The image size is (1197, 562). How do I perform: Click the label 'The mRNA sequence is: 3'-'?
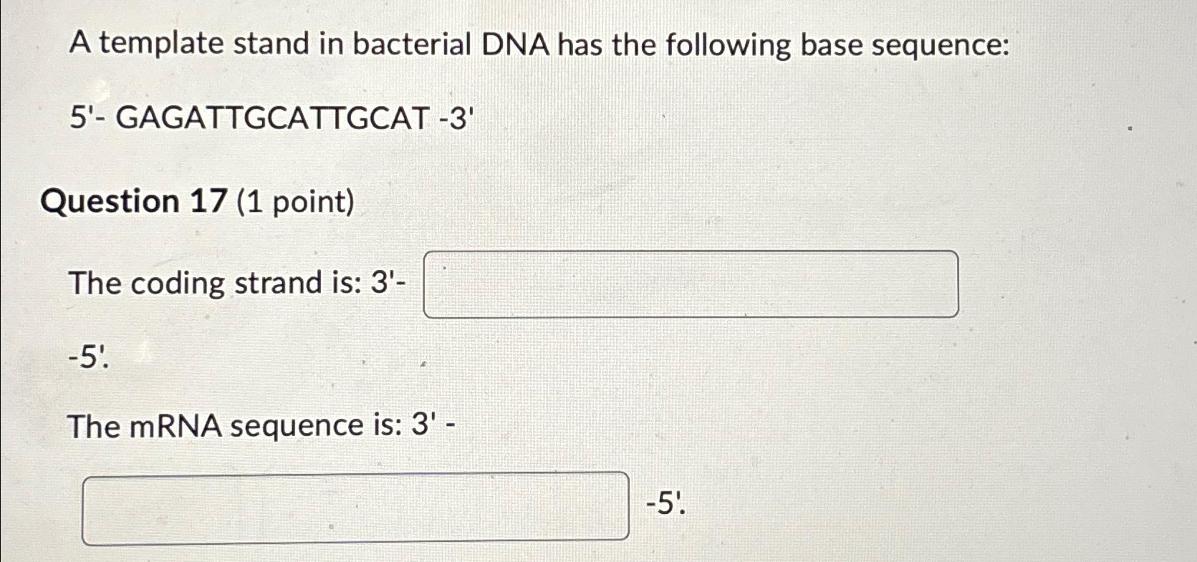point(258,426)
